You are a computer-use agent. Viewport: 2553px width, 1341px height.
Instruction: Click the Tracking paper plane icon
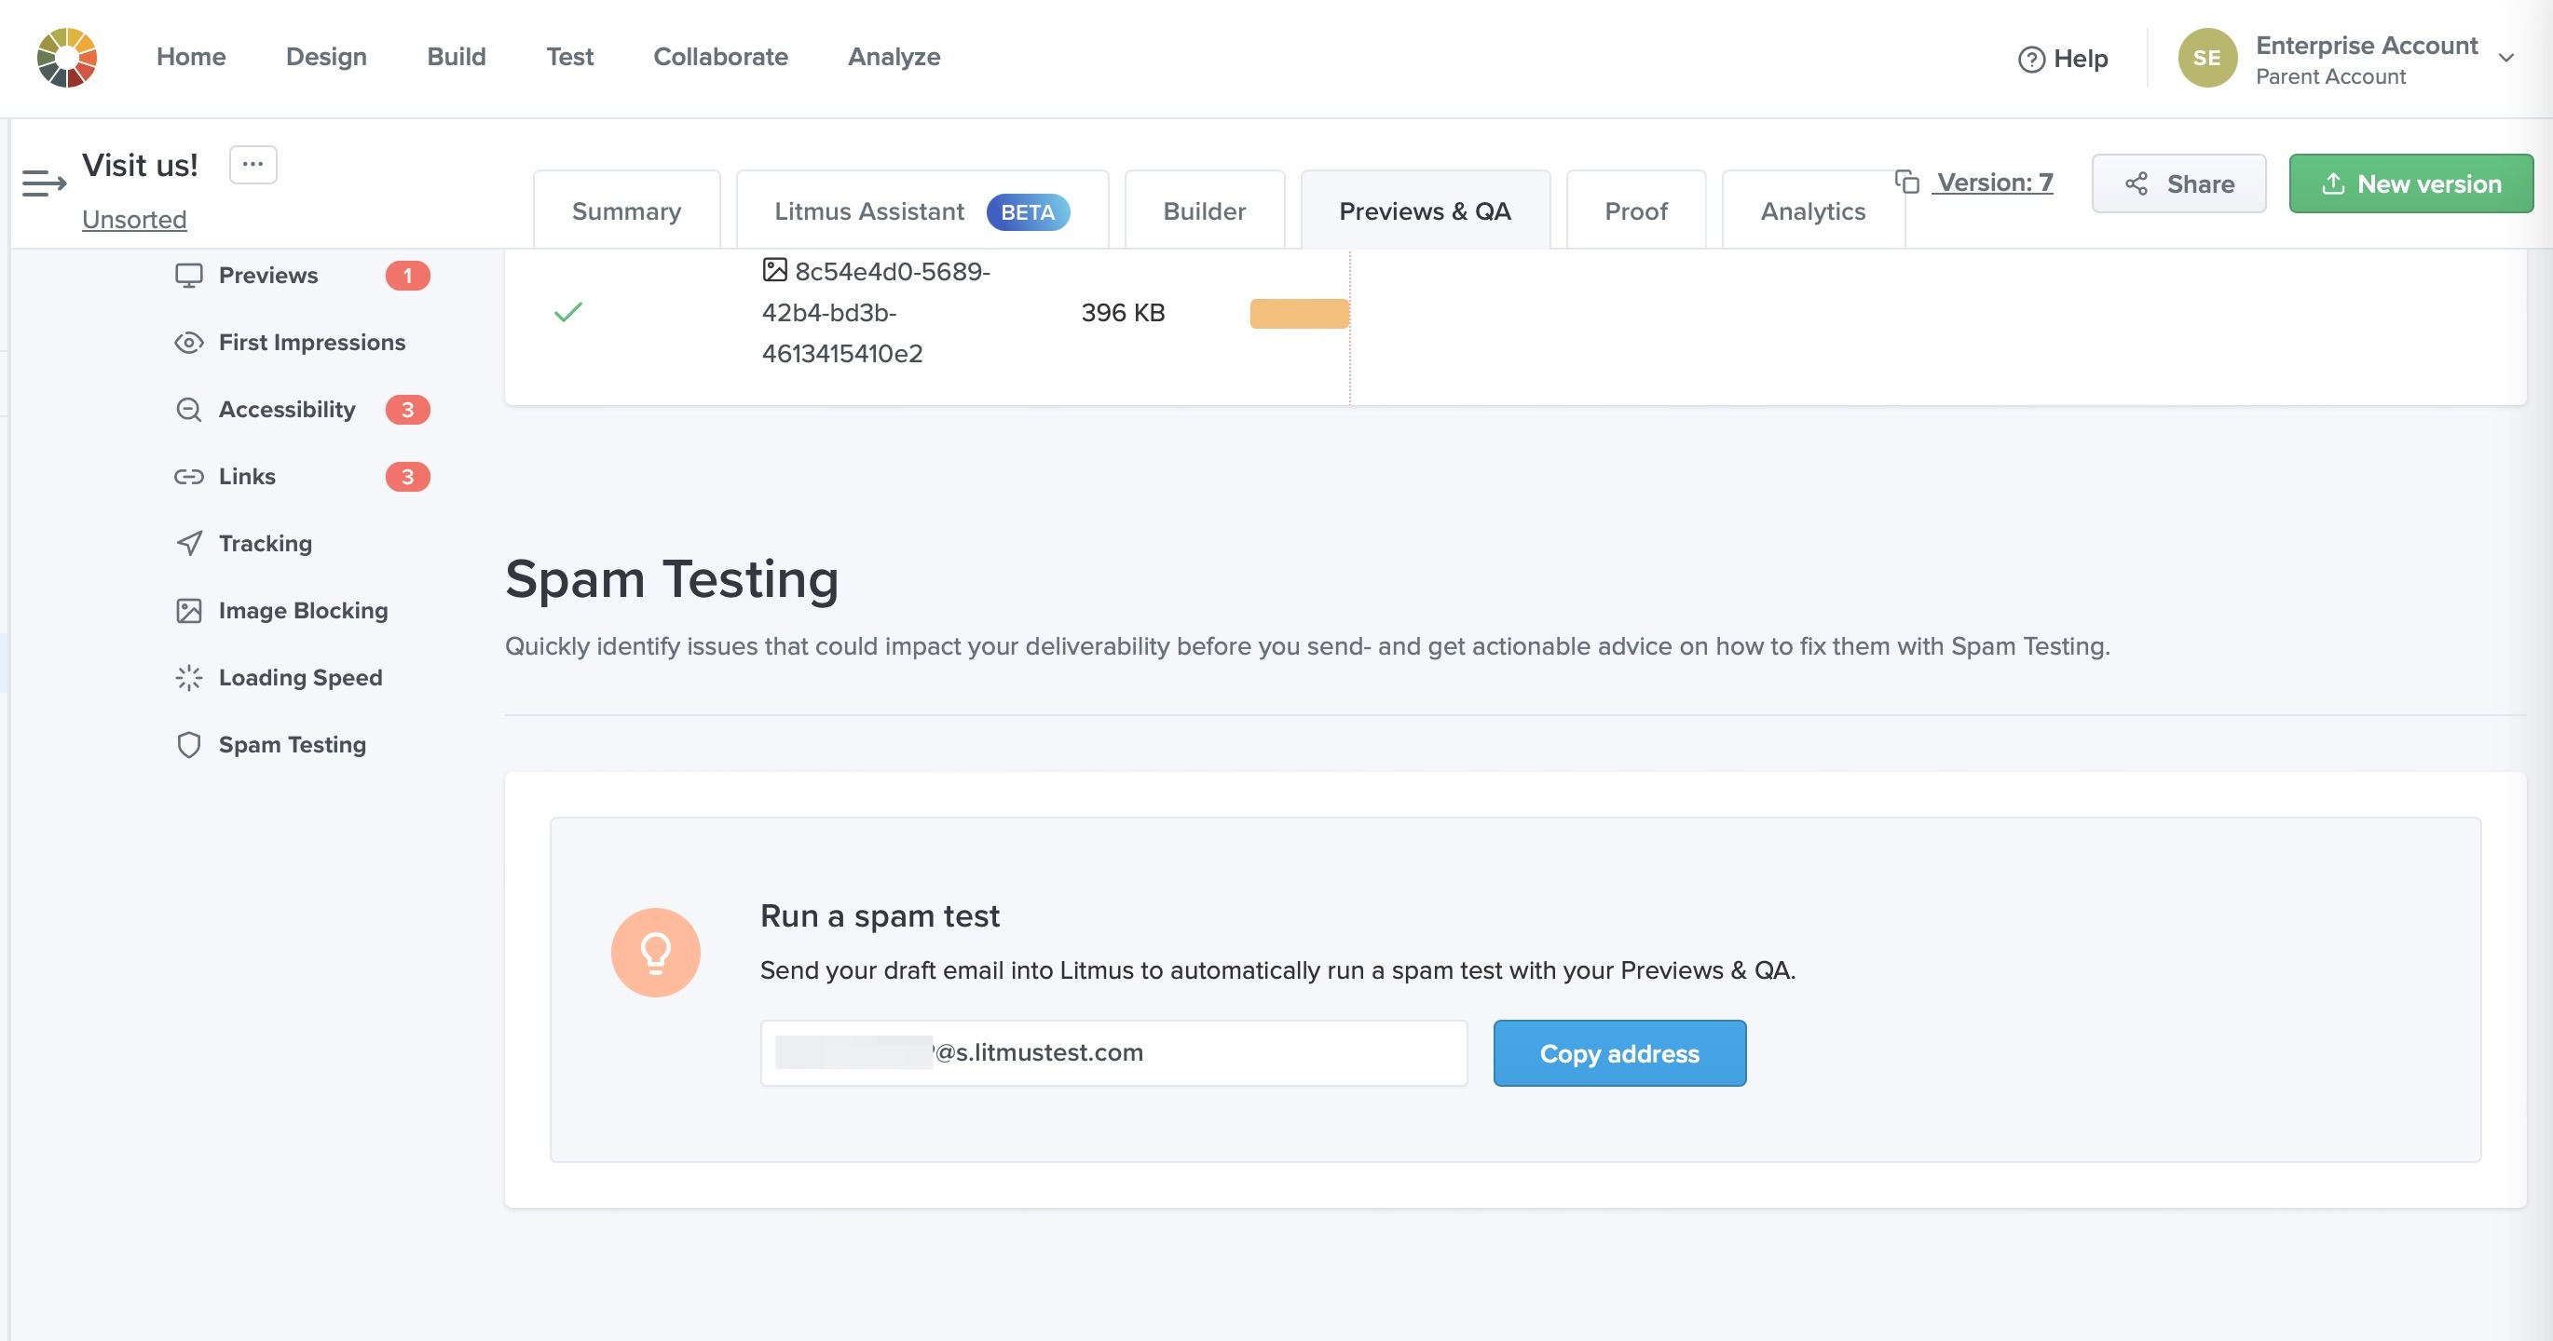click(188, 544)
